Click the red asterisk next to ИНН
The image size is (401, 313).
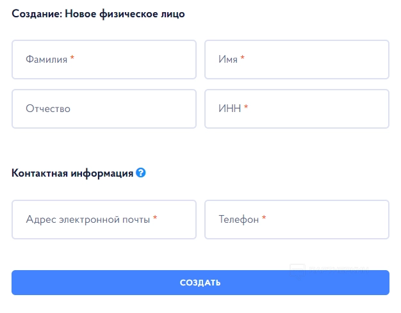pyautogui.click(x=246, y=108)
